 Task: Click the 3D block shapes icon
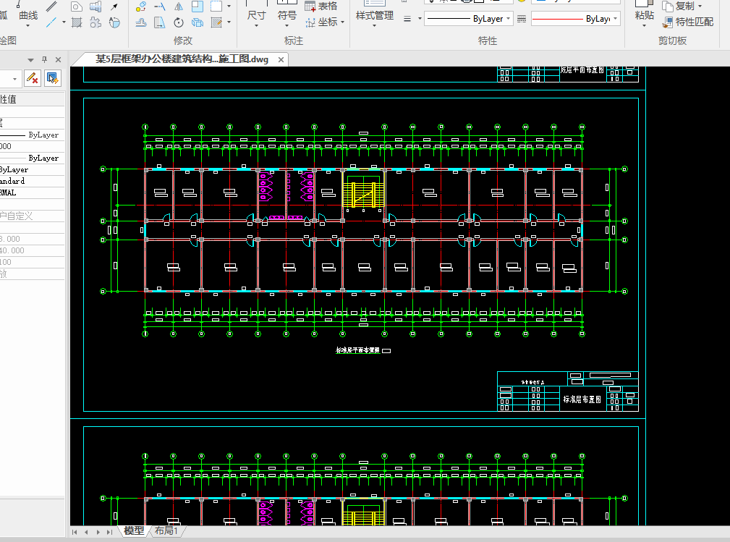[96, 7]
